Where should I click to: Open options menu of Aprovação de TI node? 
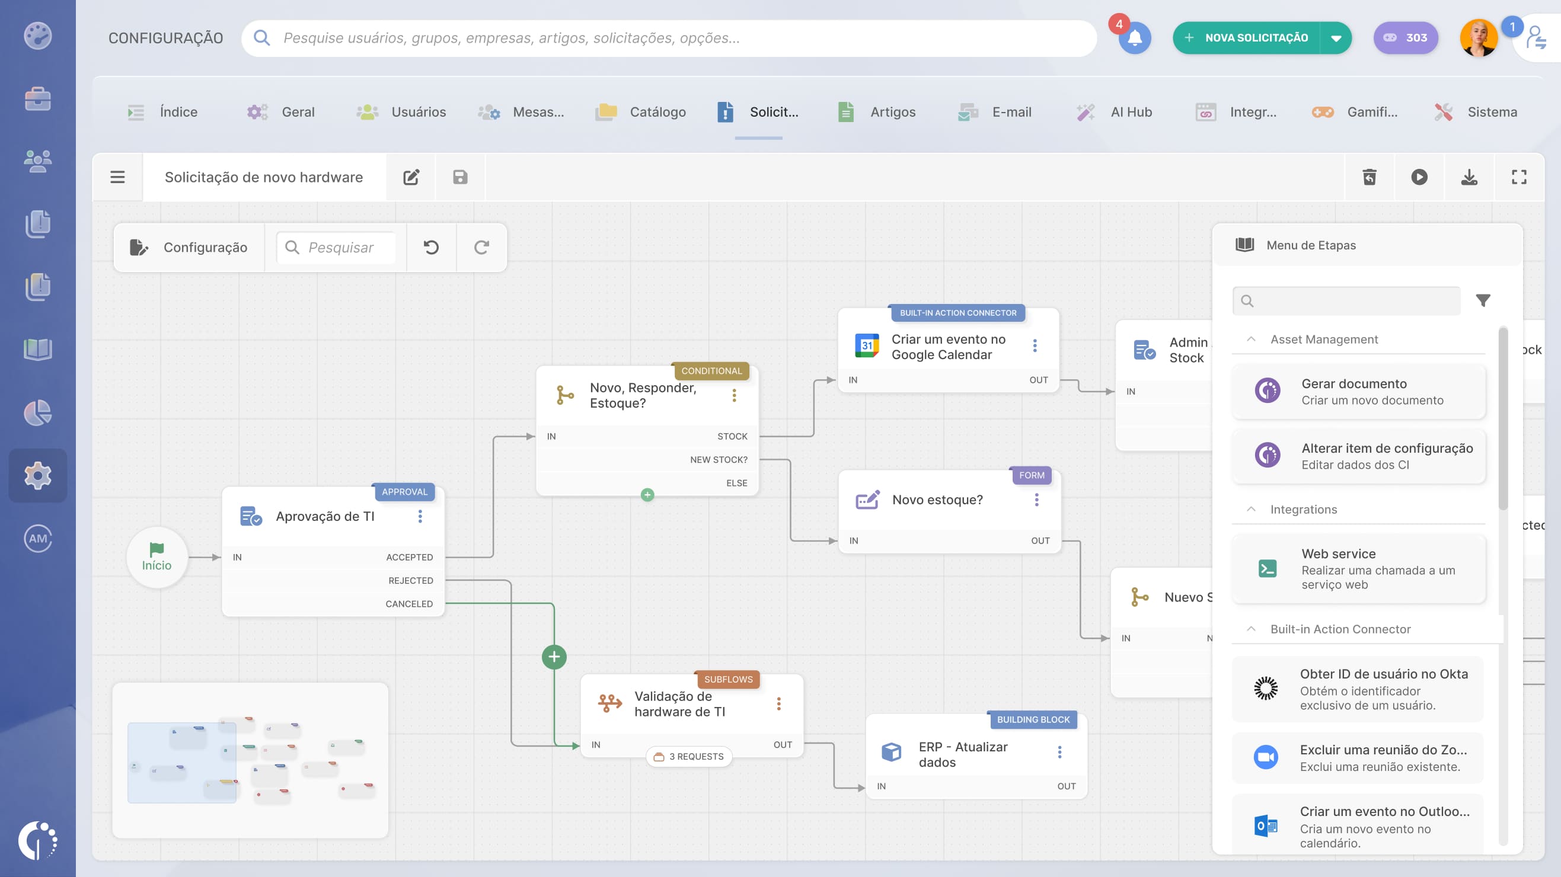(x=420, y=516)
